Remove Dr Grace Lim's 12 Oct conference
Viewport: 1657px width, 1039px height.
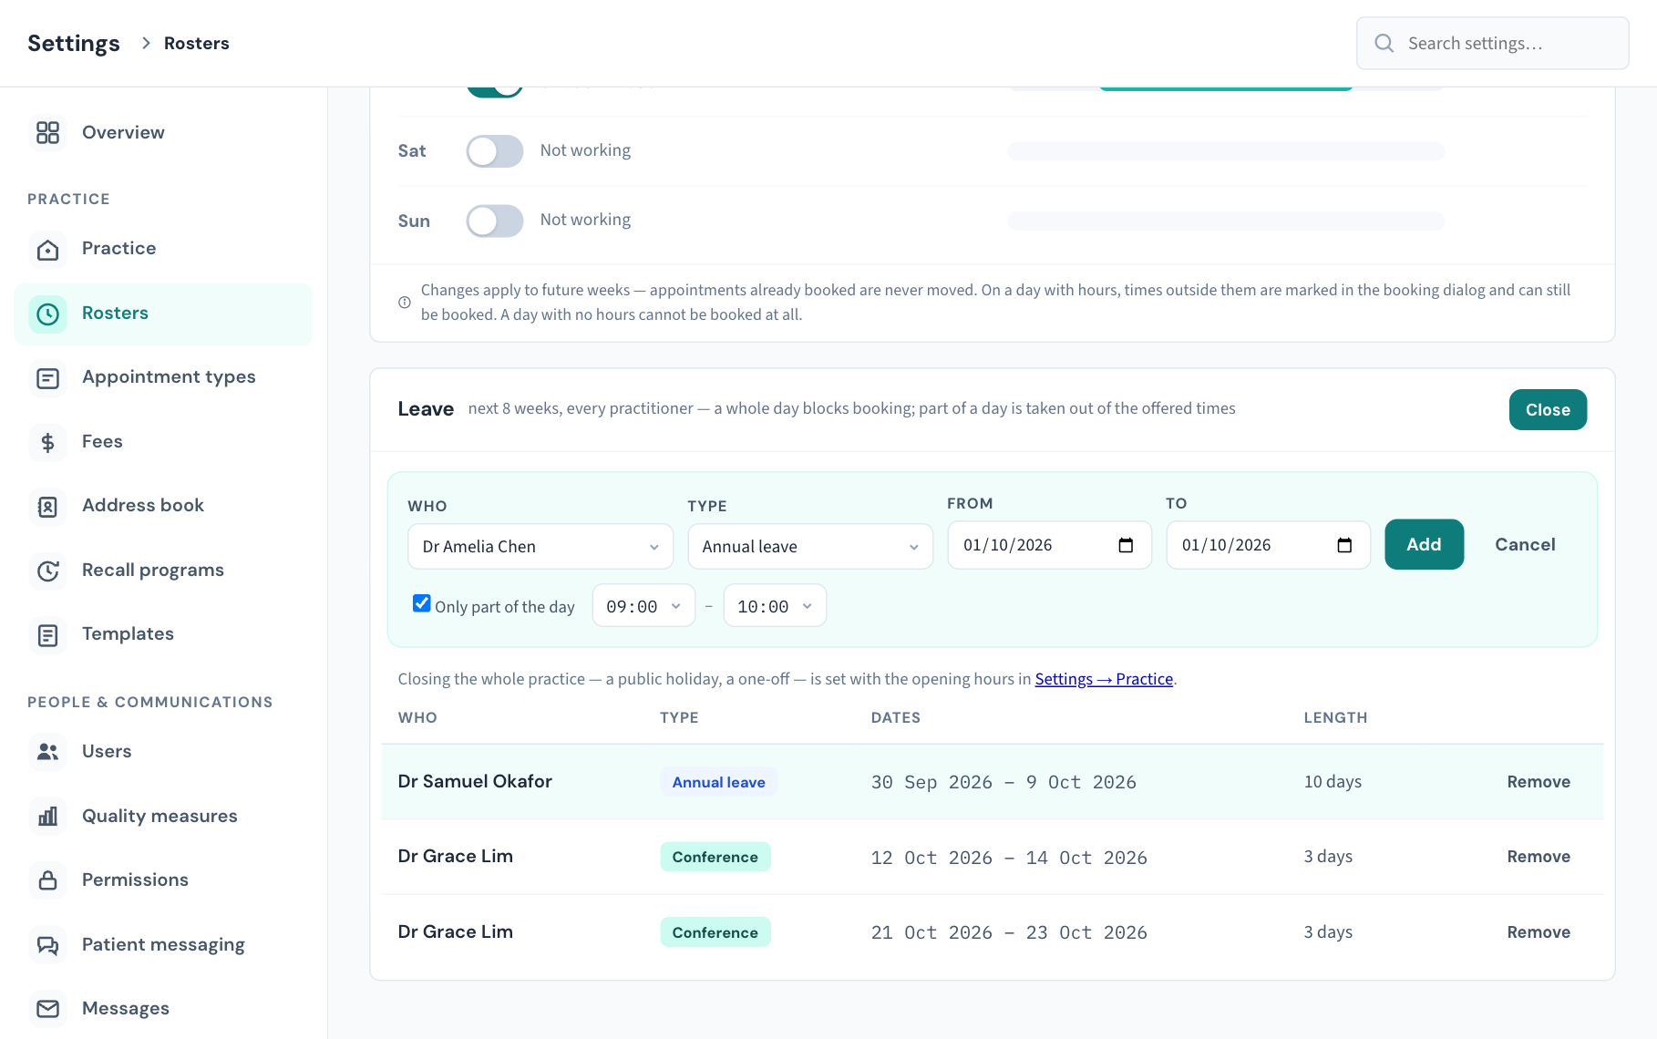coord(1539,857)
